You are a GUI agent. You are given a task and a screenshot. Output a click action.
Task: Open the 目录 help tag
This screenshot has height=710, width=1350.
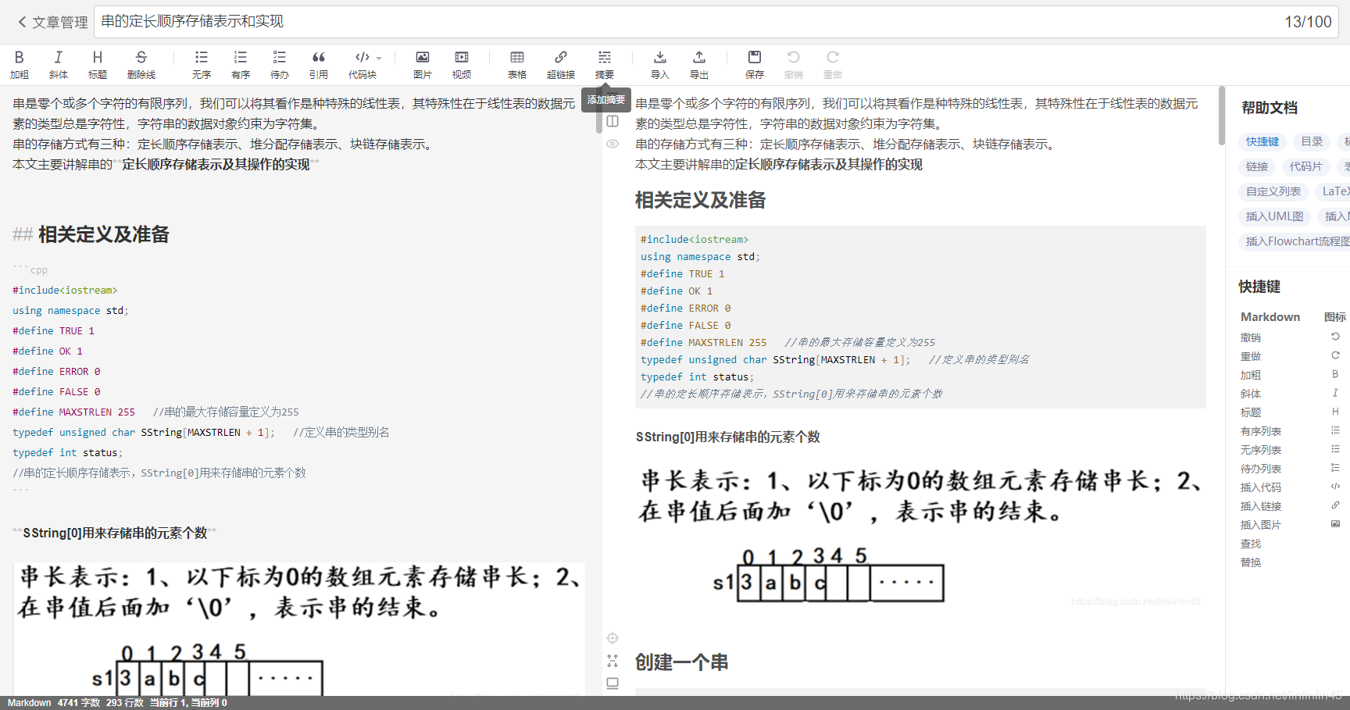[1312, 141]
